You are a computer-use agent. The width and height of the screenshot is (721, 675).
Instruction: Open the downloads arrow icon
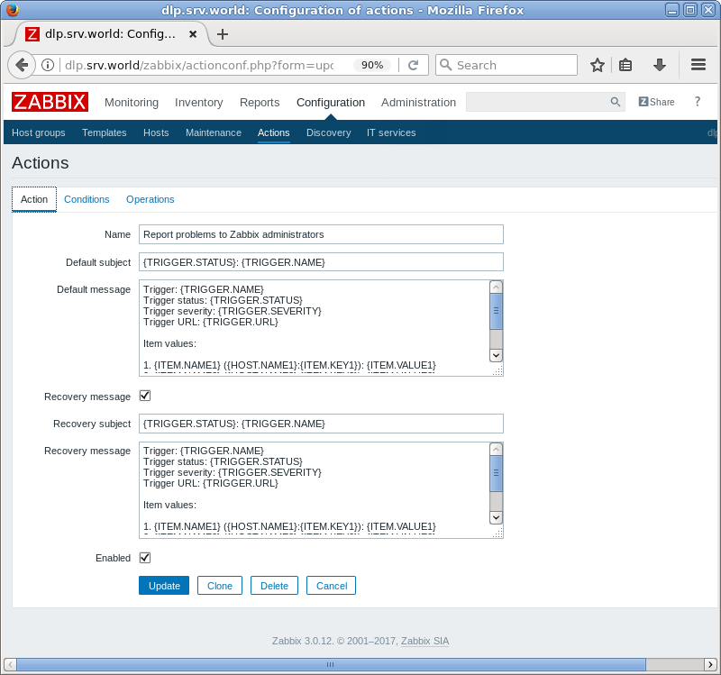pos(660,65)
